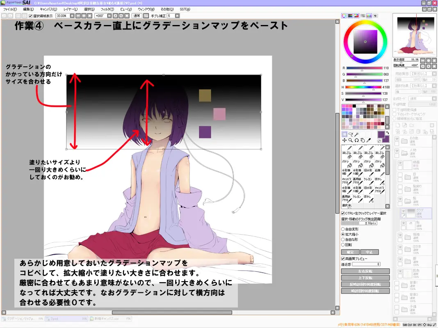Screen dimensions: 438x328
Task: Click the zoom-out minus button in toolbar
Action: 78,16
